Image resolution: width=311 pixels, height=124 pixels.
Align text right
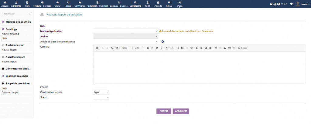206,48
